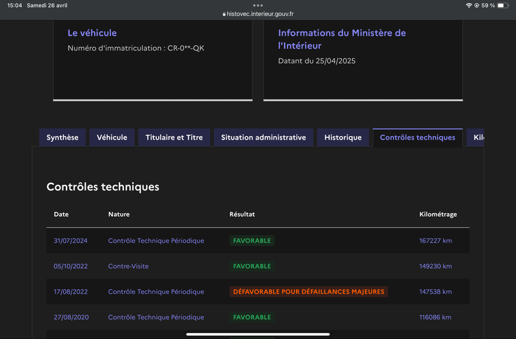Click the Kilométrage column header
The height and width of the screenshot is (339, 516).
click(x=438, y=214)
